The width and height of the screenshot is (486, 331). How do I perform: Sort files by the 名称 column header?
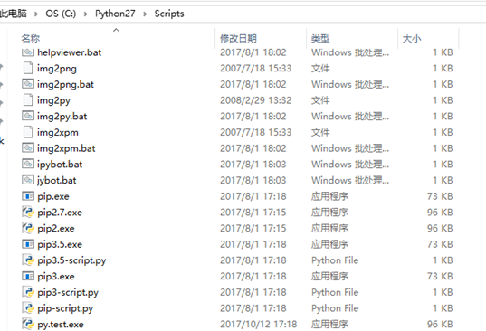pyautogui.click(x=31, y=38)
